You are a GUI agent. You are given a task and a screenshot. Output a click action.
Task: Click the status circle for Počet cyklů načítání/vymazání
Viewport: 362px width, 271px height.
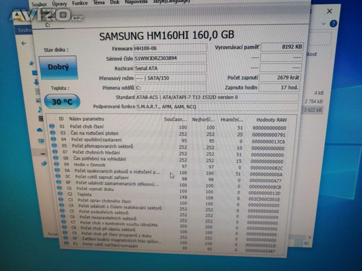point(66,243)
